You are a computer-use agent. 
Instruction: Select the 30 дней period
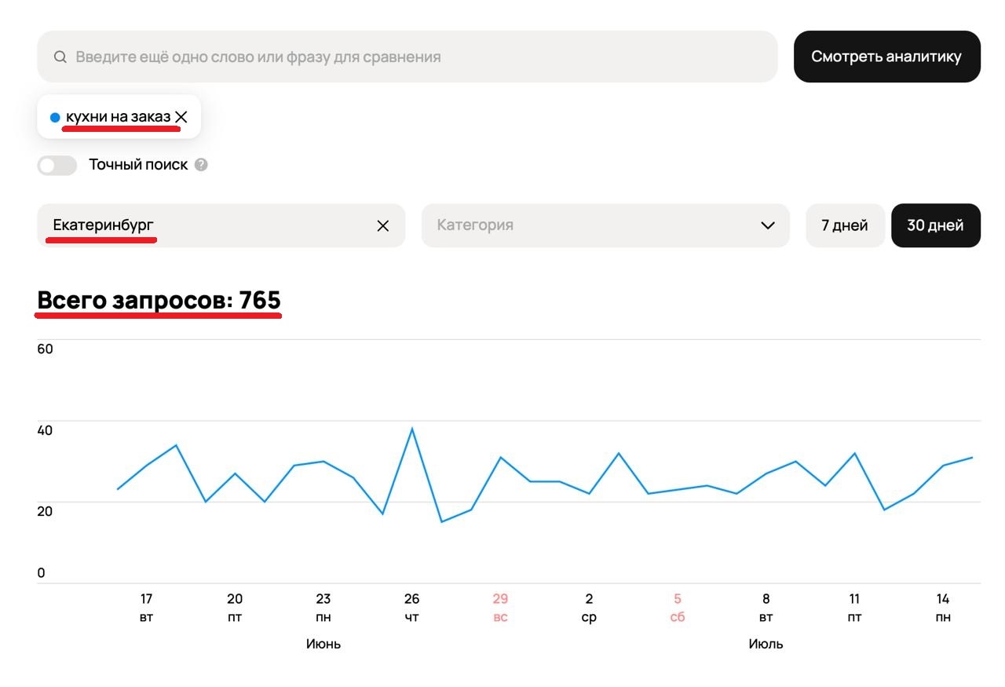(x=935, y=226)
